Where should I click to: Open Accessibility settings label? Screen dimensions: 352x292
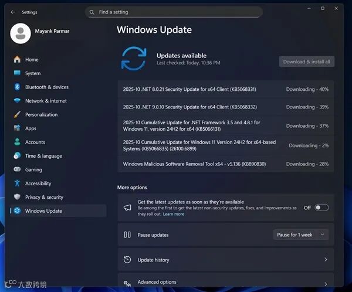38,184
